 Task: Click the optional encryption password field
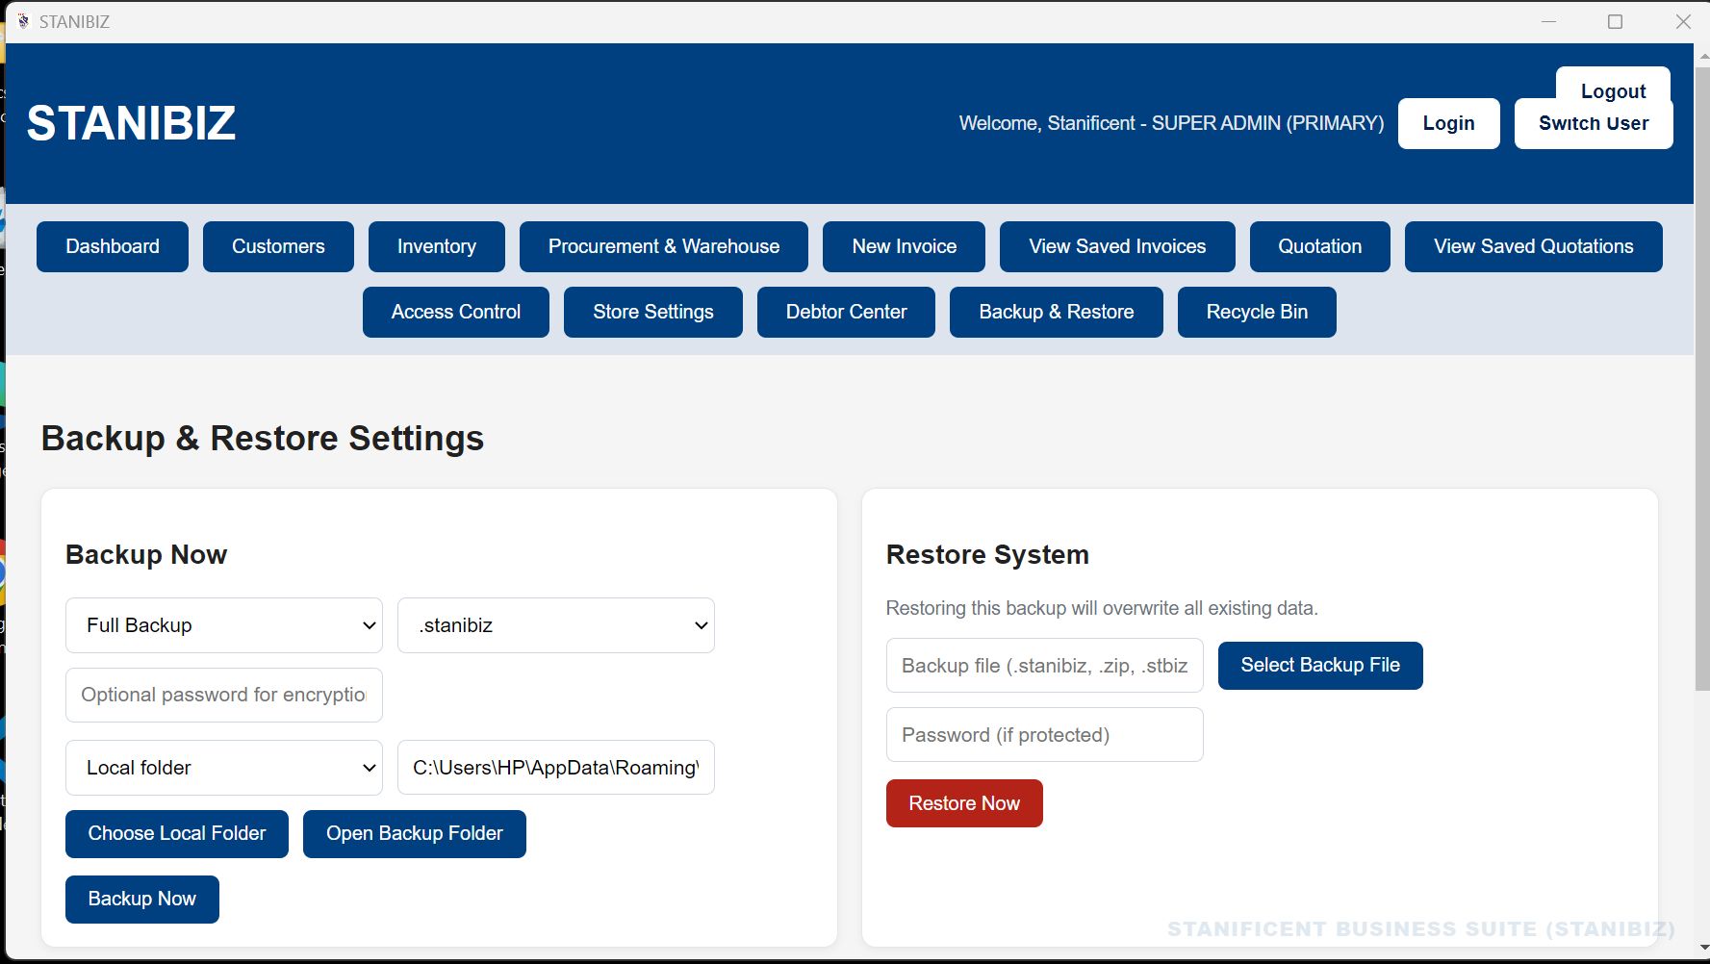[223, 695]
